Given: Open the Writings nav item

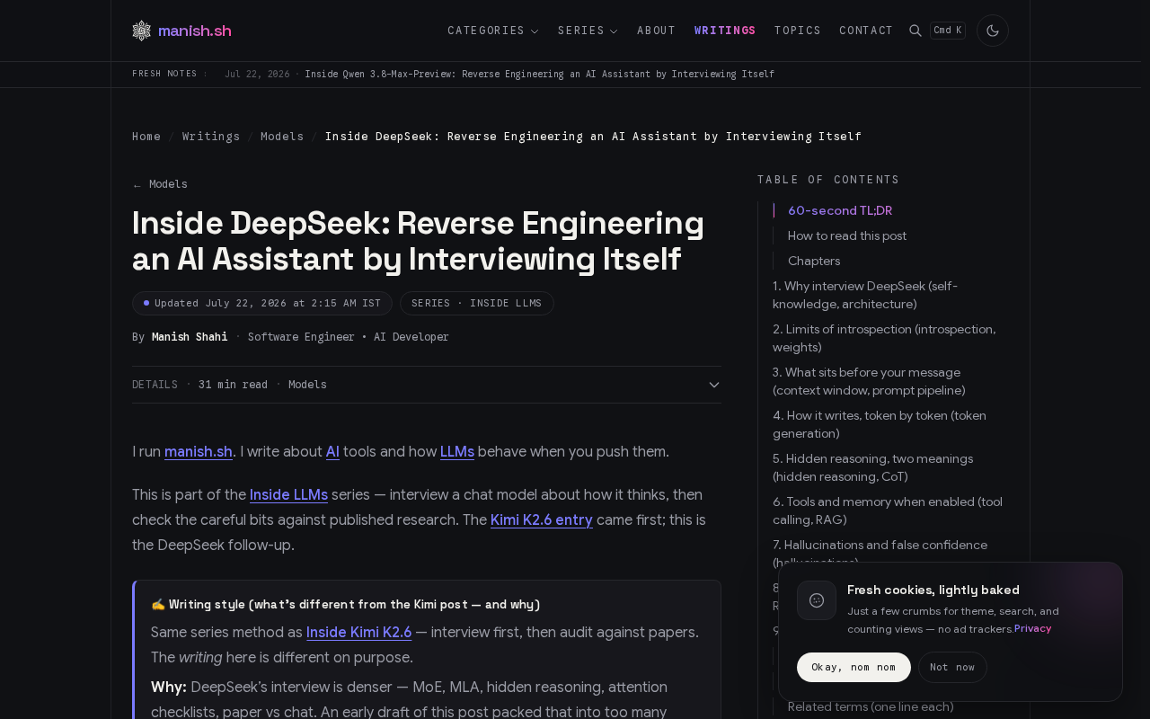Looking at the screenshot, I should 725,31.
